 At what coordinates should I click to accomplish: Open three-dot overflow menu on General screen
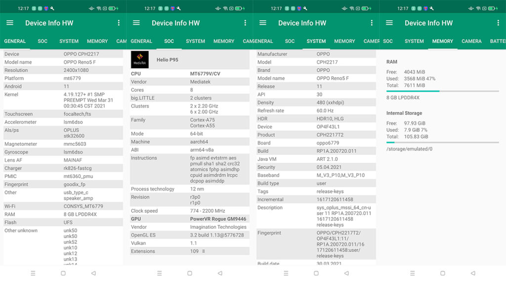coord(119,23)
